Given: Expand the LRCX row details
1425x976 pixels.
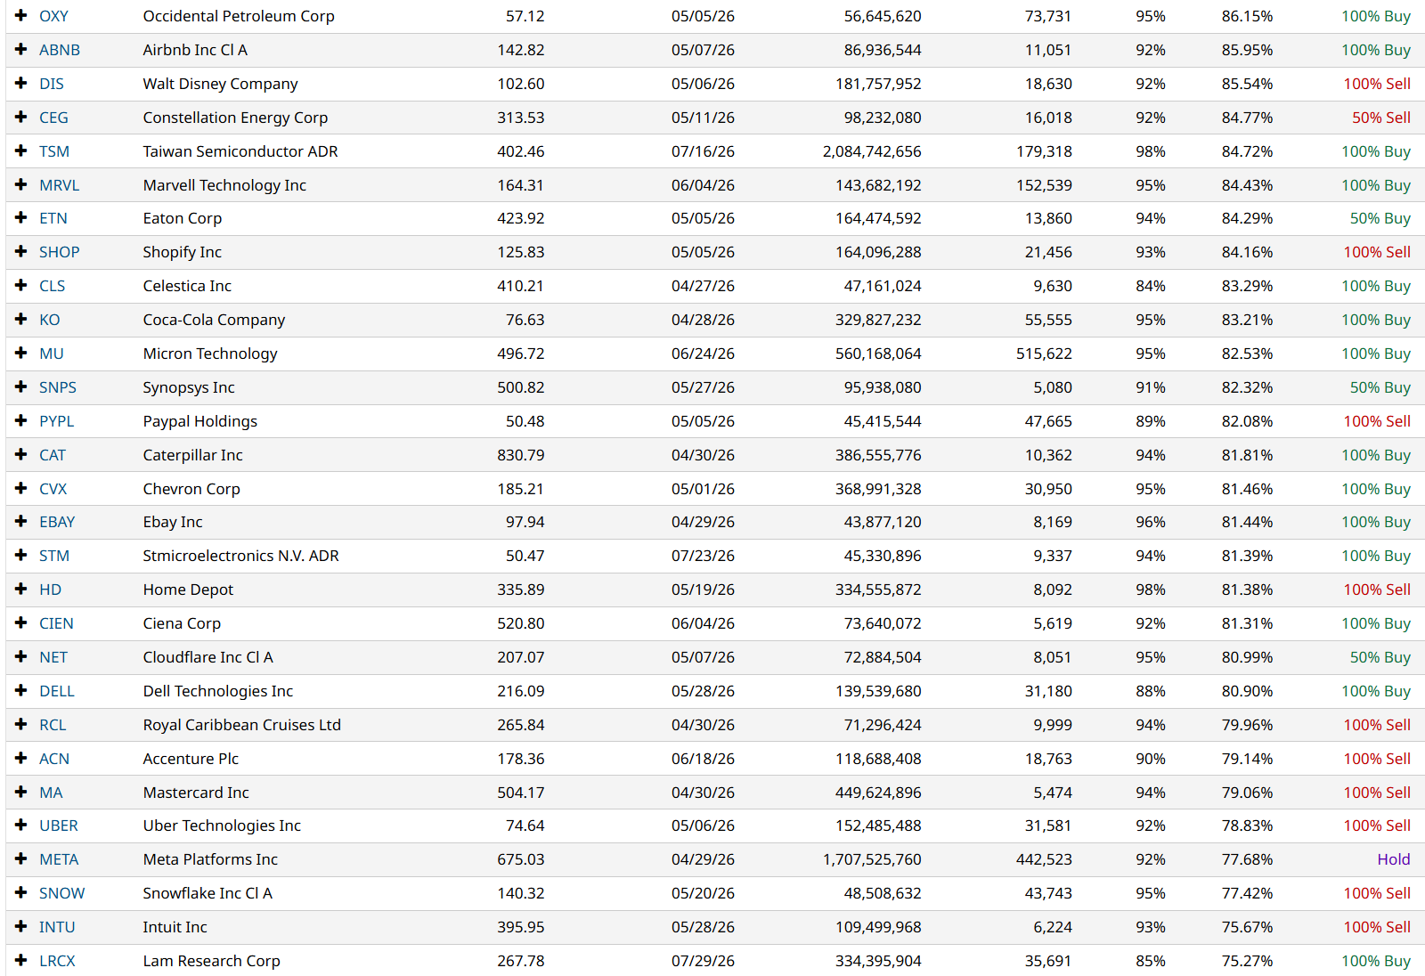Looking at the screenshot, I should pyautogui.click(x=21, y=961).
